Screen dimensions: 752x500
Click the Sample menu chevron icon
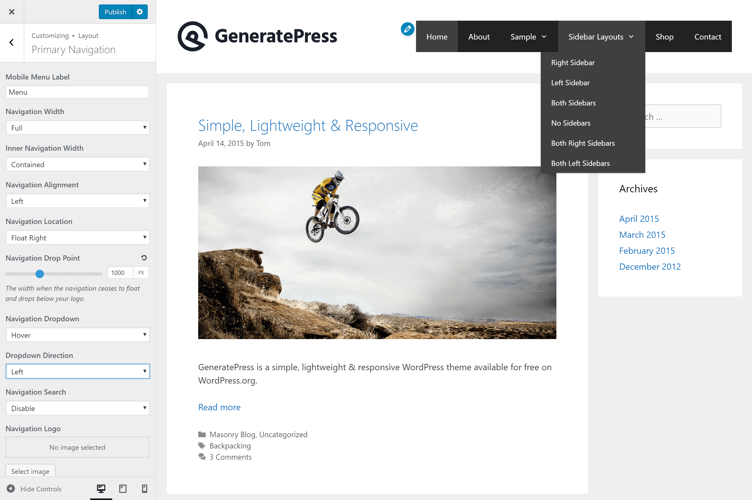pos(544,37)
